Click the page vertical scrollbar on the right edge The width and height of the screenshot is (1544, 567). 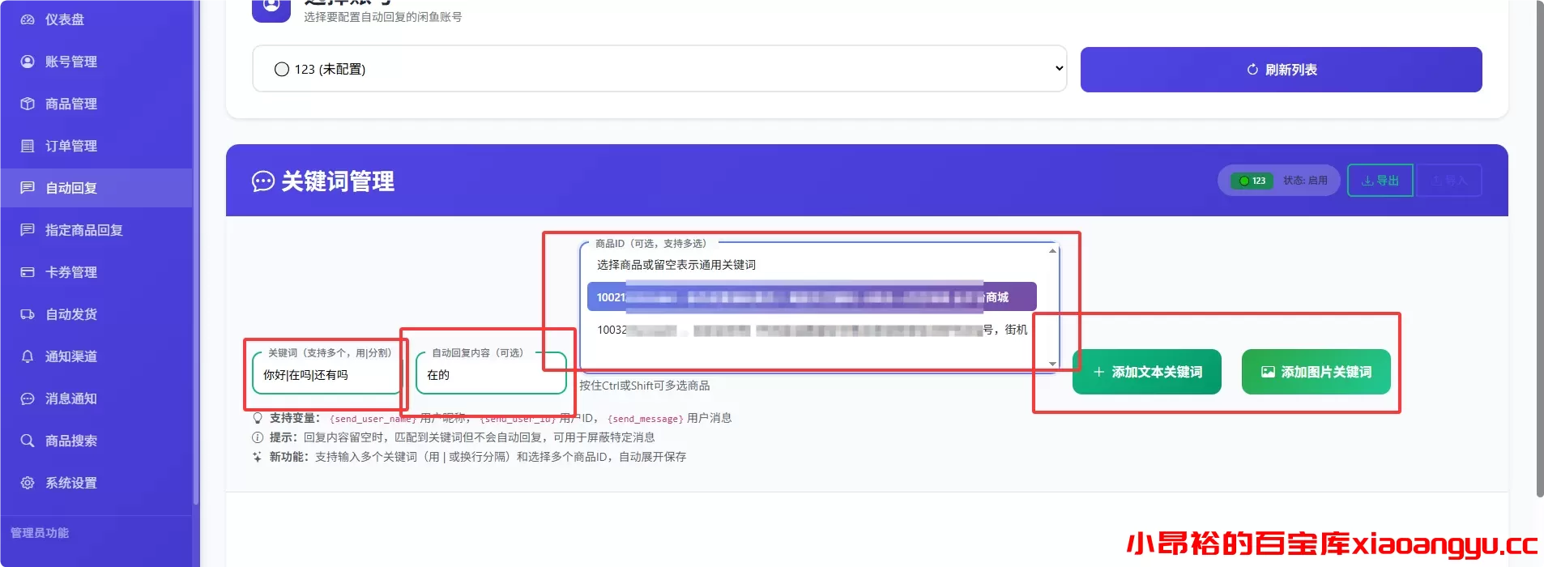point(1539,249)
